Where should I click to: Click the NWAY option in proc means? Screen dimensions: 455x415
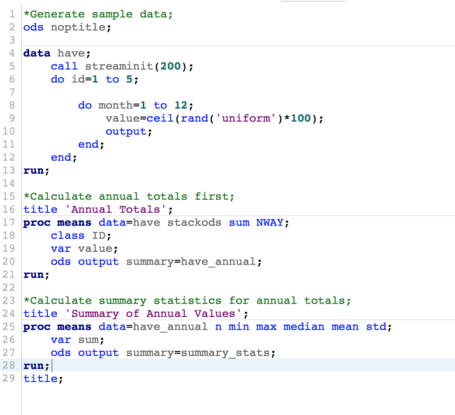(269, 223)
